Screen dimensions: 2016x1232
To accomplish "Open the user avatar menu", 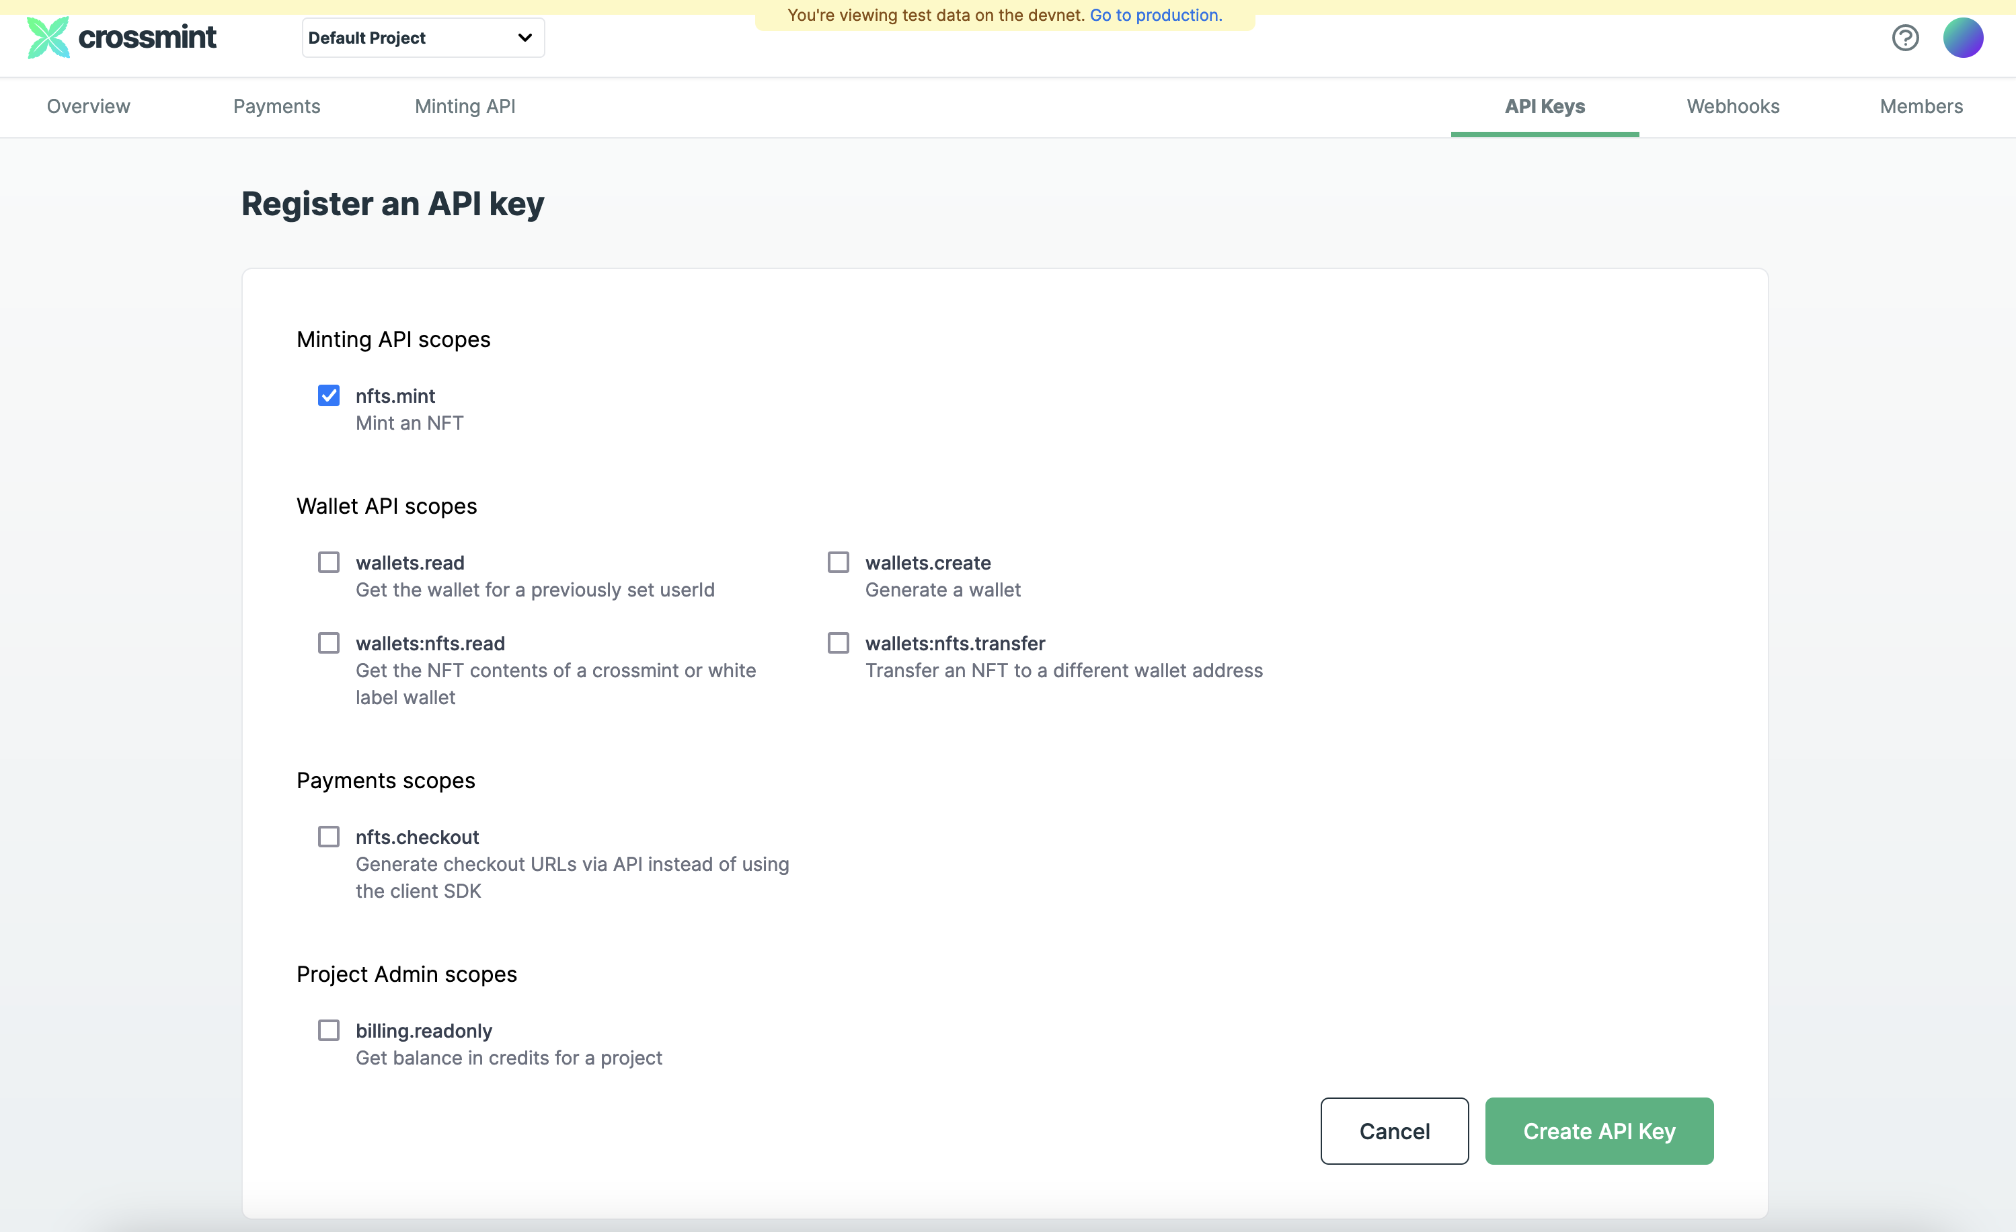I will [1962, 38].
